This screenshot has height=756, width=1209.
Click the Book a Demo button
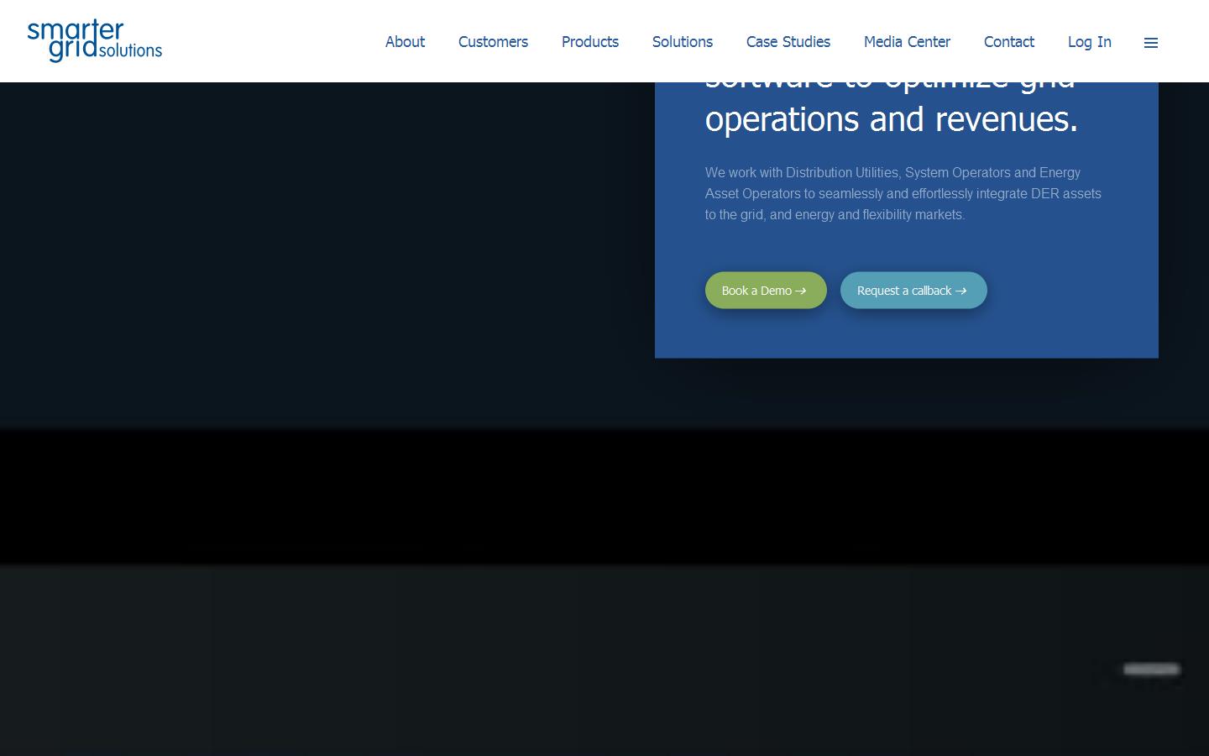[766, 290]
